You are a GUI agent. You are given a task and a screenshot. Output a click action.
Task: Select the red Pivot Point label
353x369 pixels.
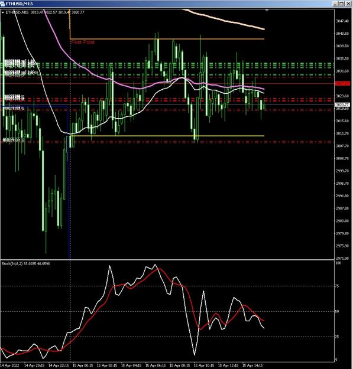83,42
